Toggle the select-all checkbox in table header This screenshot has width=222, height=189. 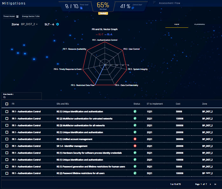(x=7, y=104)
